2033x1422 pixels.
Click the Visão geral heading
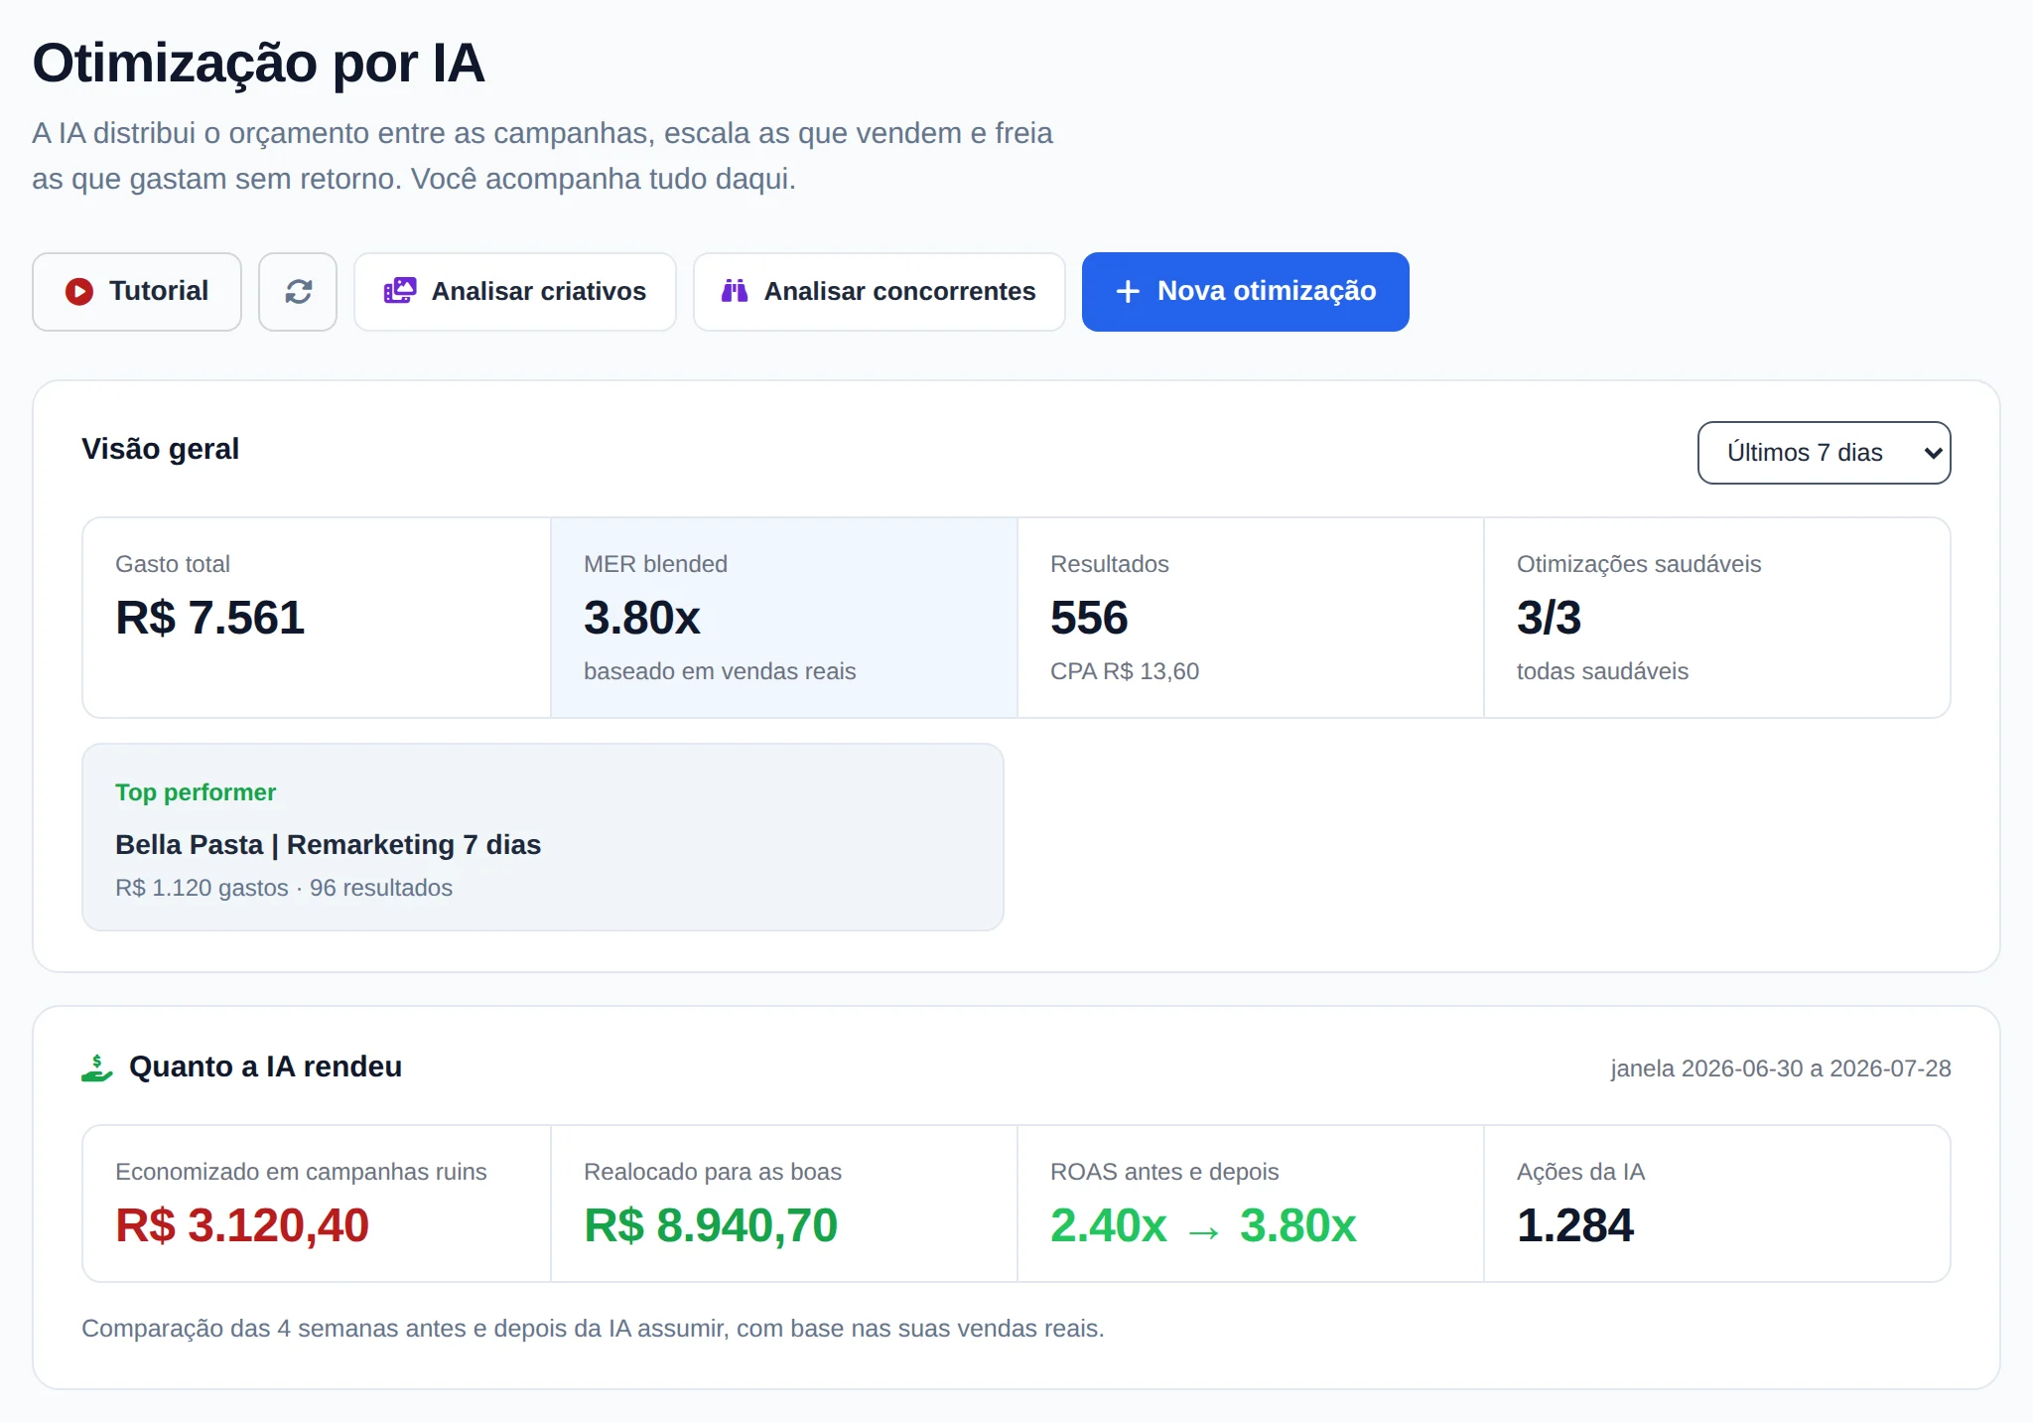161,449
